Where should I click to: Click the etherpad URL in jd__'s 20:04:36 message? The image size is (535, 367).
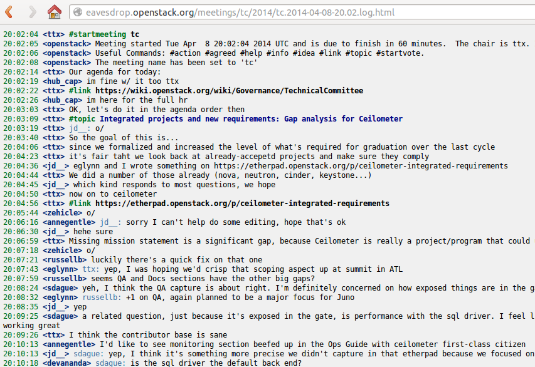pos(361,166)
